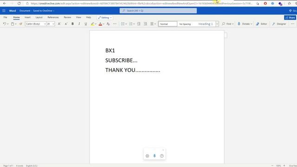Switch to the Layout tab
The height and width of the screenshot is (167, 297).
tap(39, 17)
